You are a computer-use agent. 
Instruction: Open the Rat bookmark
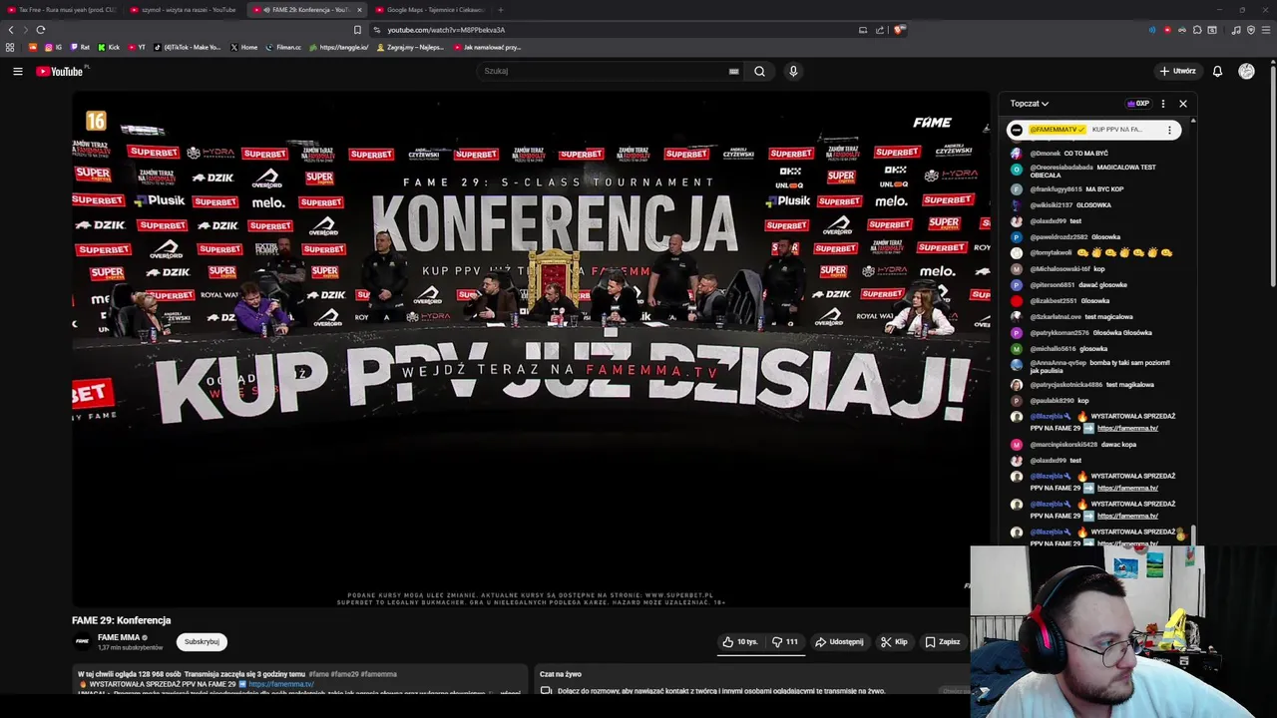click(80, 47)
